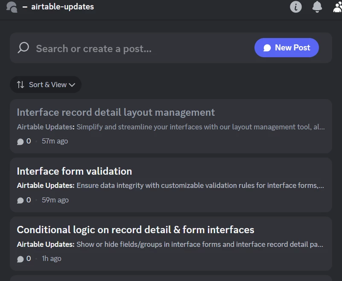This screenshot has height=281, width=342.
Task: Click Airtable Updates author on layout management post
Action: [46, 127]
